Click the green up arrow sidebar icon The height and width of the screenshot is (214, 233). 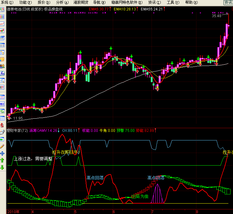[x=2, y=160]
